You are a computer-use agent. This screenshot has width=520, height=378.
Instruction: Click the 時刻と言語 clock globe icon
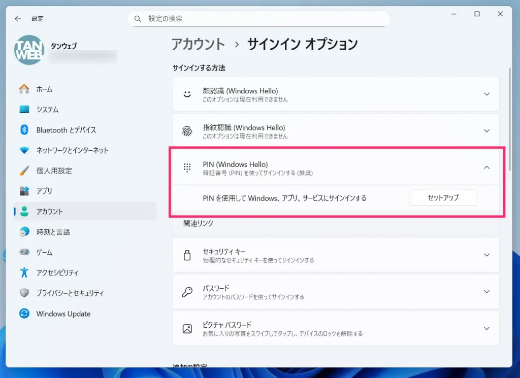pos(24,232)
